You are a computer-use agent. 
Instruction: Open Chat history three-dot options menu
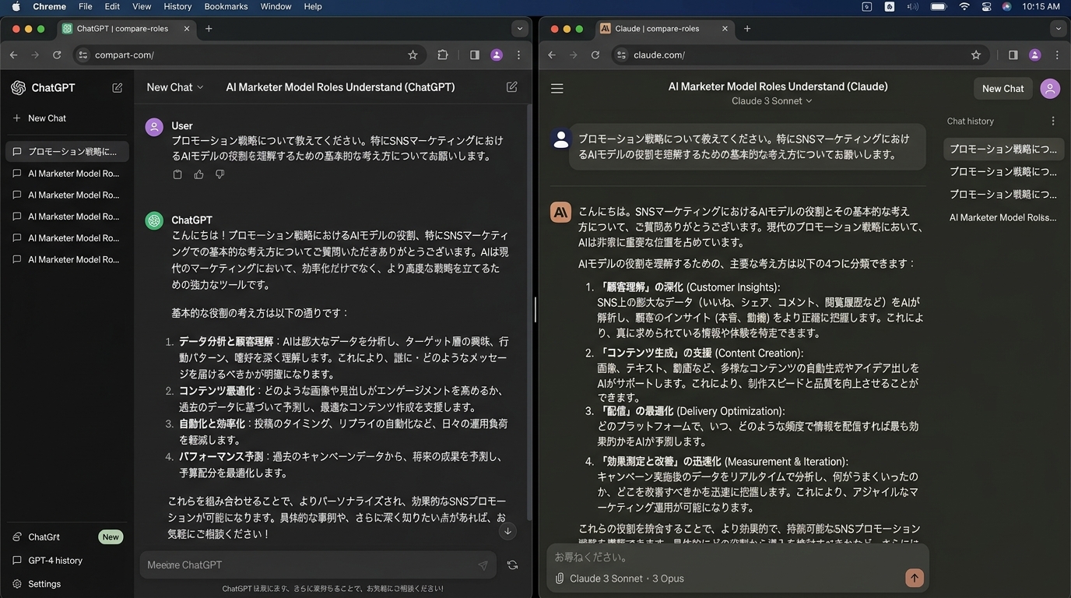click(x=1053, y=121)
